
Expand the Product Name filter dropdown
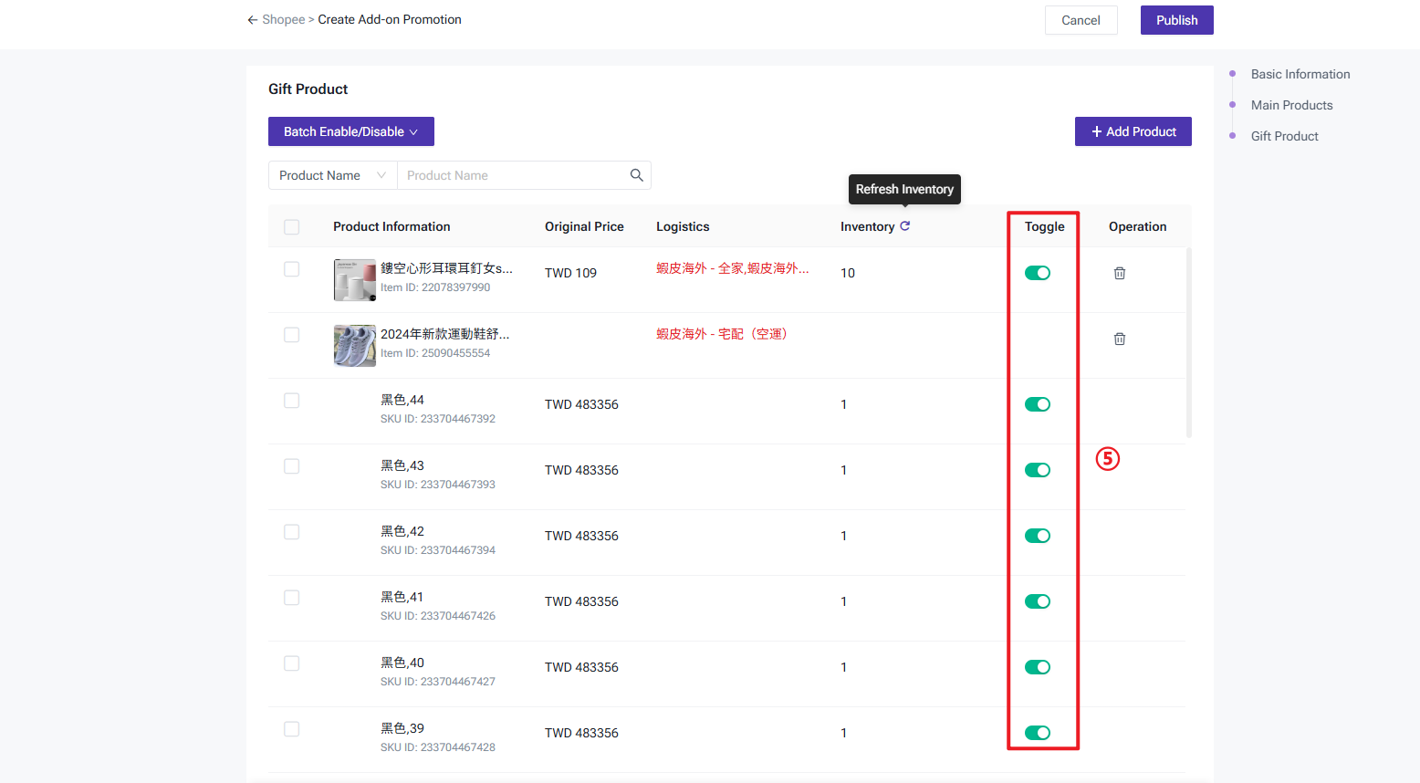(332, 175)
